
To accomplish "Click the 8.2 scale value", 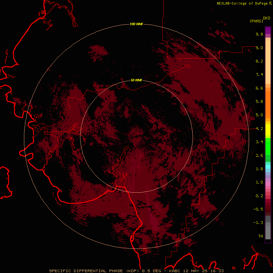I will click(259, 61).
